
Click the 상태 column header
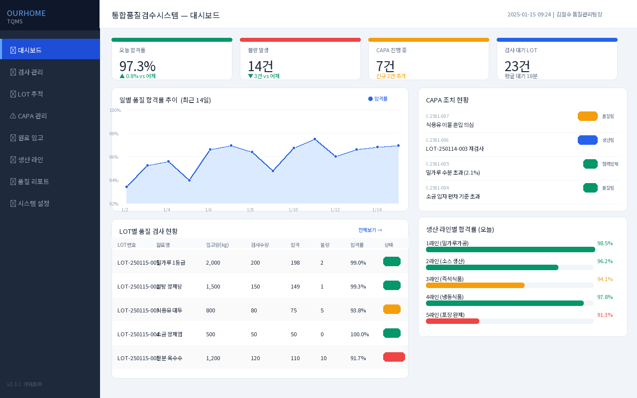(389, 245)
